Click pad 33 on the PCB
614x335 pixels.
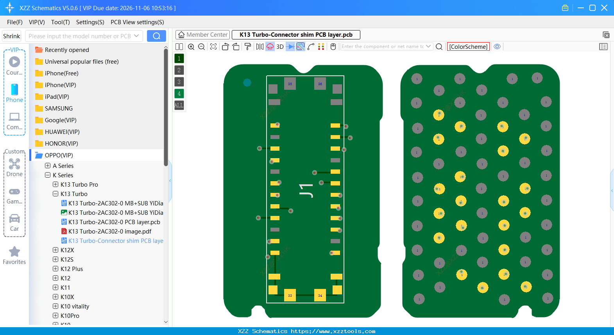click(x=290, y=295)
